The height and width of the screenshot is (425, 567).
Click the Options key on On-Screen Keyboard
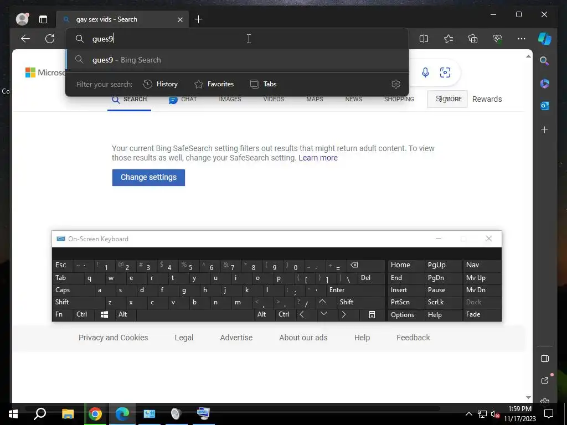click(x=406, y=314)
